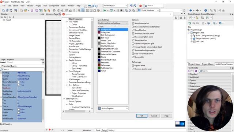This screenshot has width=234, height=132.
Task: Click the IDE Insight search box
Action: (154, 6)
